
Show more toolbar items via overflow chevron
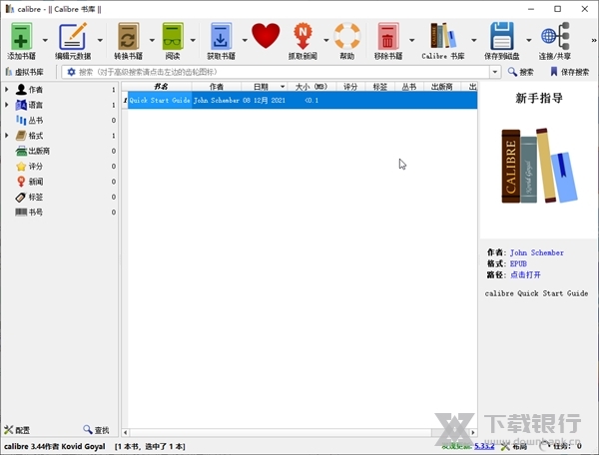point(593,40)
